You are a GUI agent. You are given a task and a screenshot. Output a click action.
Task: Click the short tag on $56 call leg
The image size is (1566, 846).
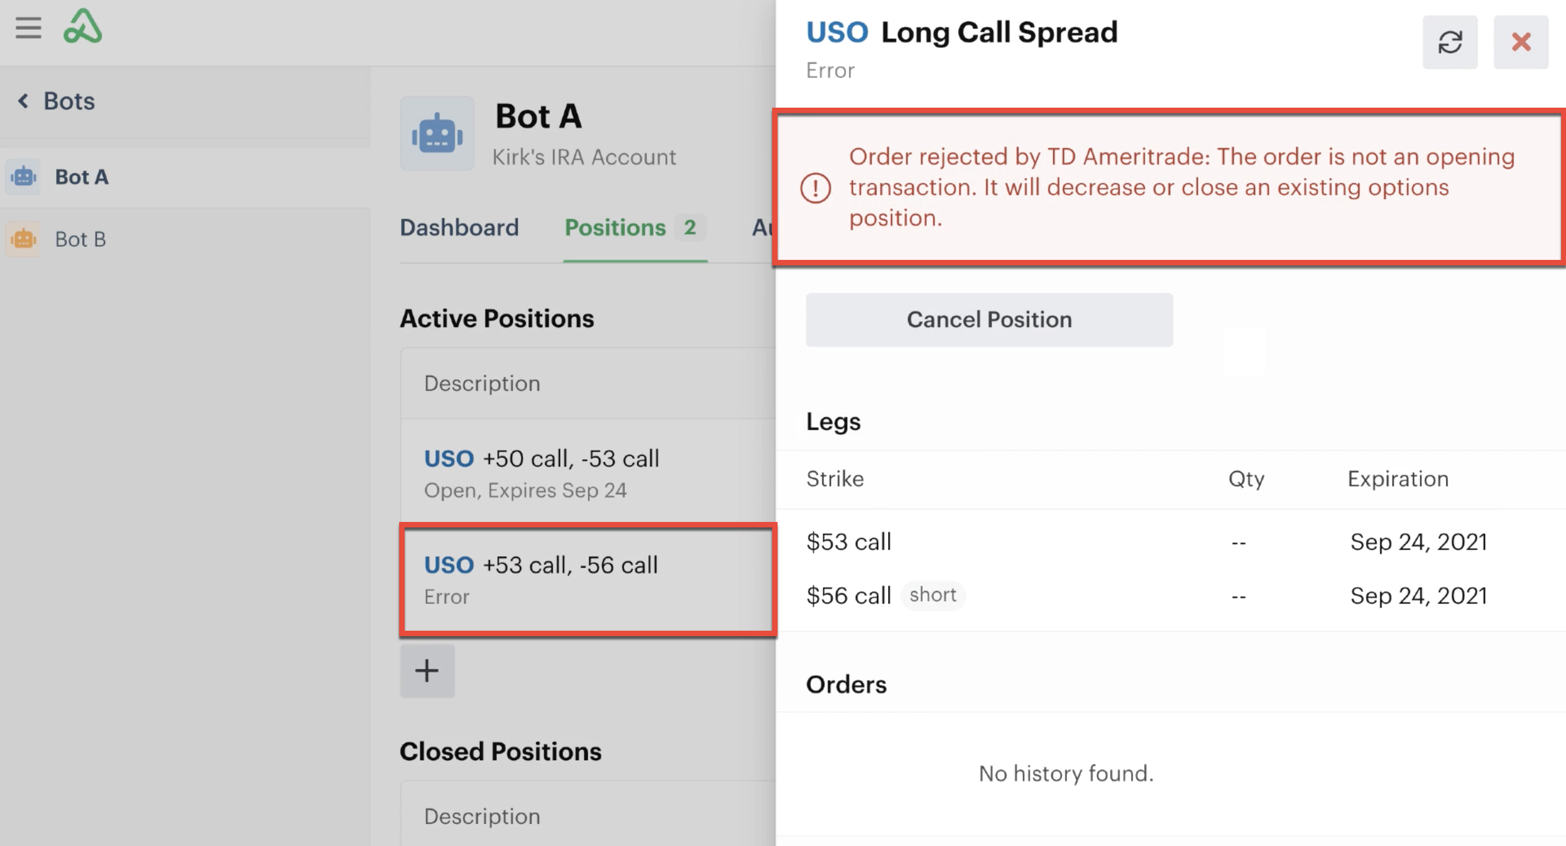click(x=933, y=595)
